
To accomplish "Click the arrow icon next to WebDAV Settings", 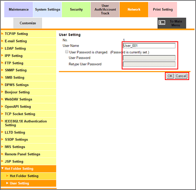I will 2,99.
